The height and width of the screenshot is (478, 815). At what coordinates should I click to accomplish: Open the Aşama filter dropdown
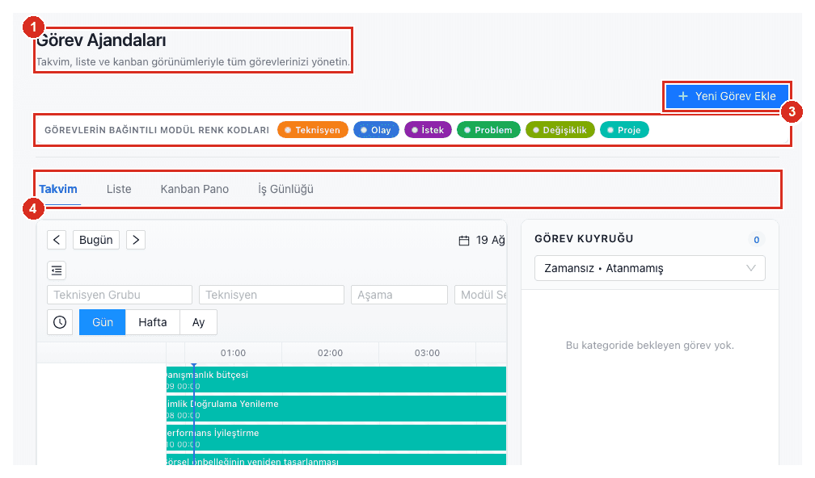tap(399, 295)
